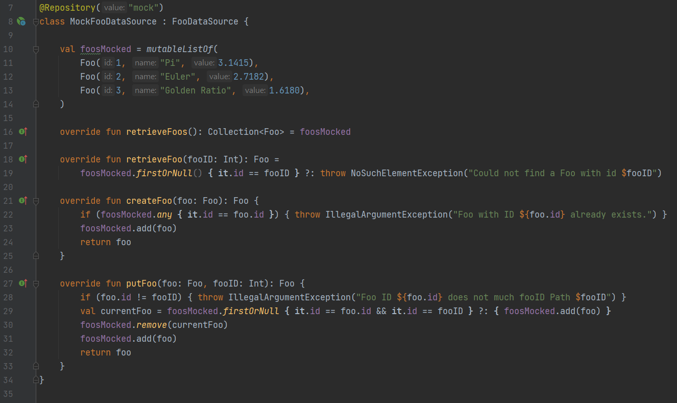Click the remove call on line 30
677x403 pixels.
click(x=152, y=325)
